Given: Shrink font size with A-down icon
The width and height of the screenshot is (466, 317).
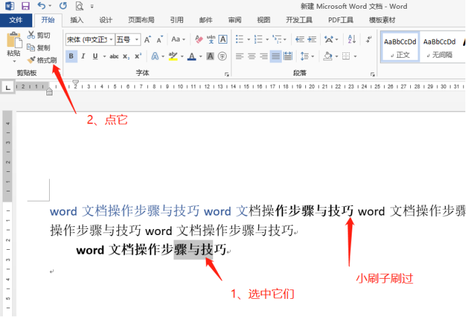Looking at the screenshot, I should click(159, 40).
